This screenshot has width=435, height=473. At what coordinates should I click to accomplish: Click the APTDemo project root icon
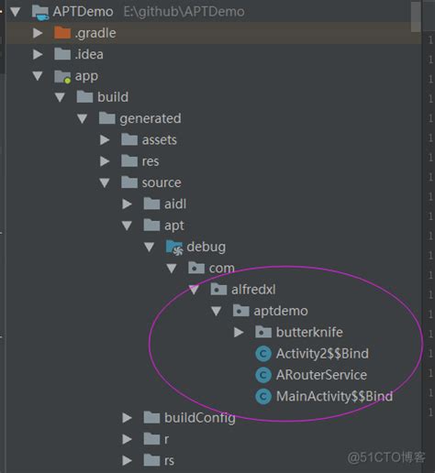click(40, 12)
